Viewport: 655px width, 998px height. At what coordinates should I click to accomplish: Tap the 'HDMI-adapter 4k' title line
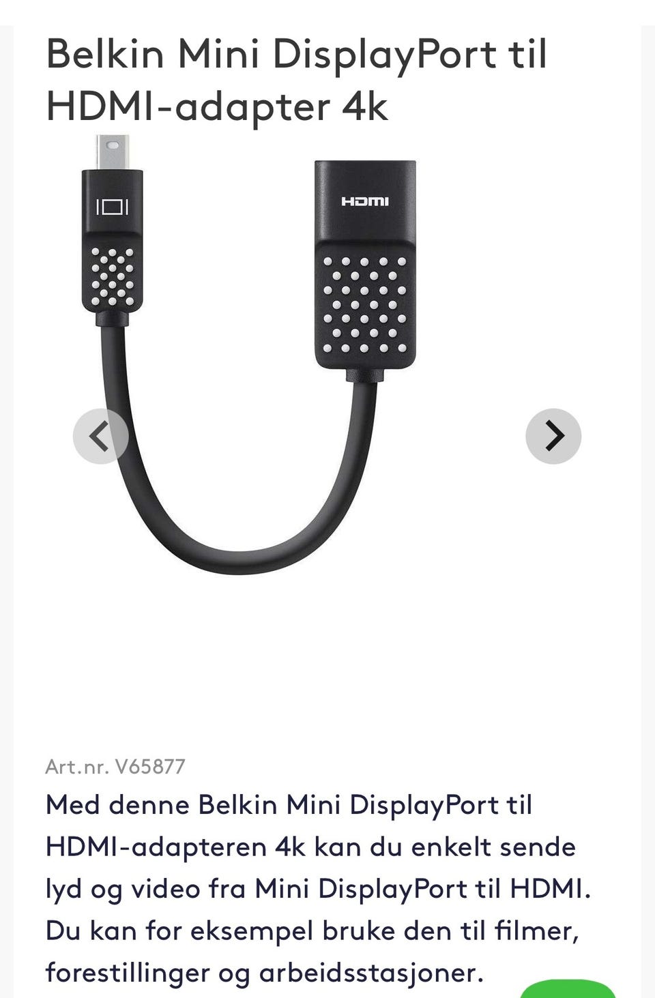217,106
